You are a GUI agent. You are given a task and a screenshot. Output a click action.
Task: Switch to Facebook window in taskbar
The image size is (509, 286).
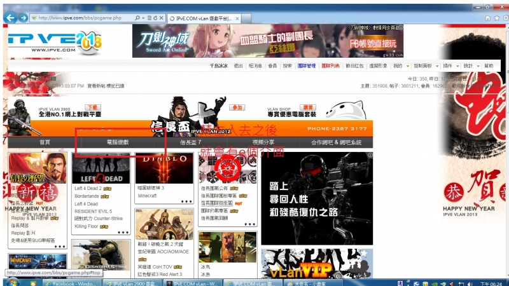click(72, 283)
